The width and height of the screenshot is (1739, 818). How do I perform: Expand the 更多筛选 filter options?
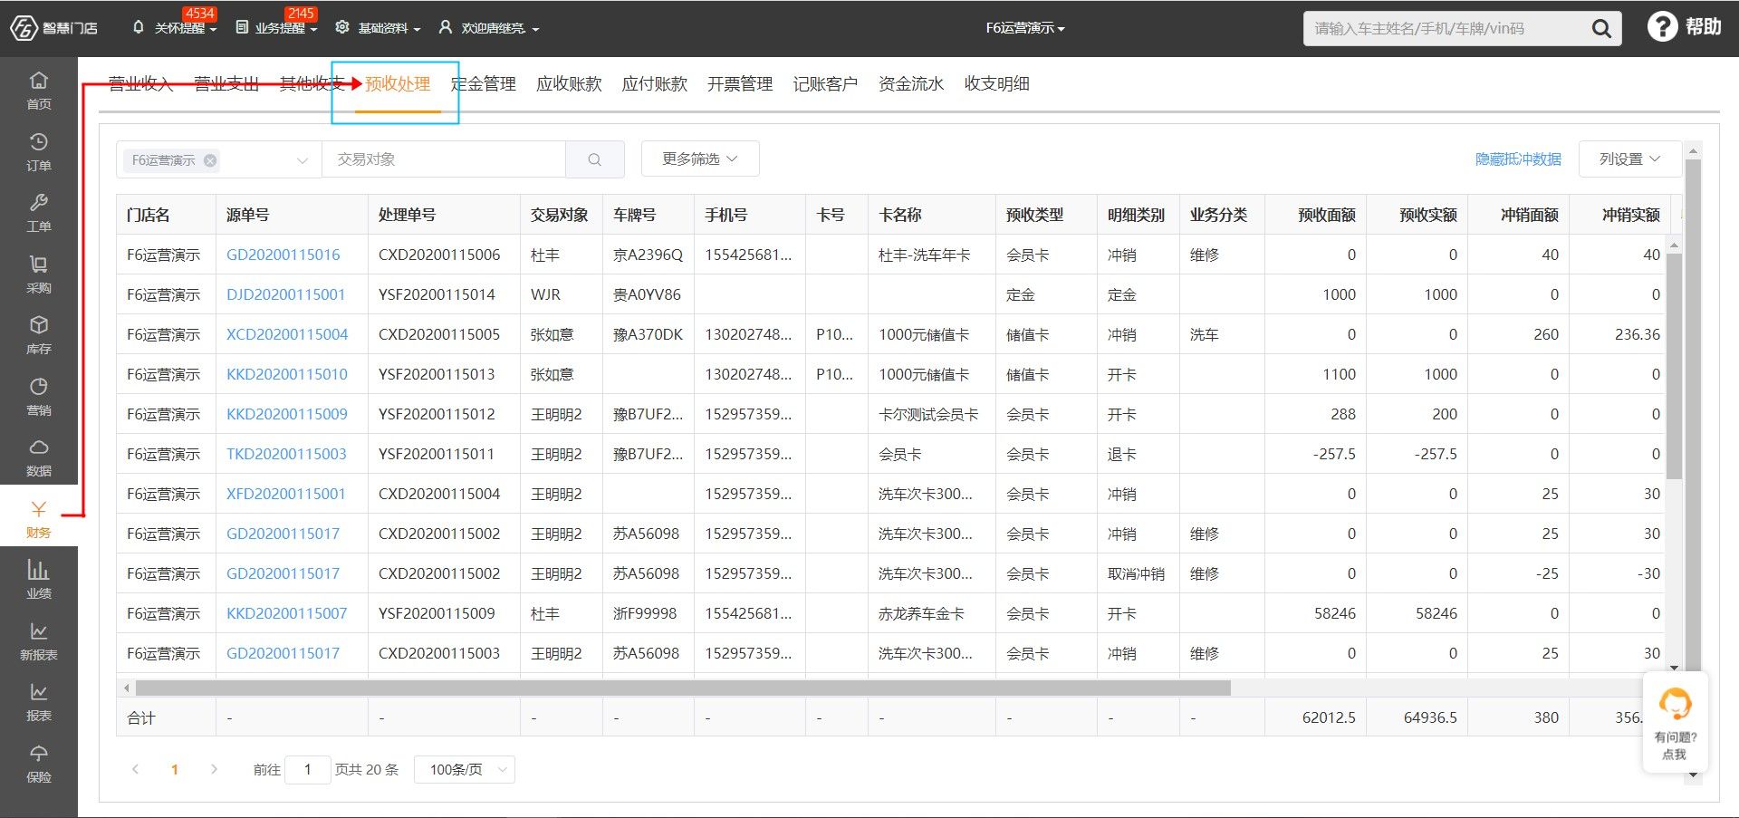[x=700, y=159]
